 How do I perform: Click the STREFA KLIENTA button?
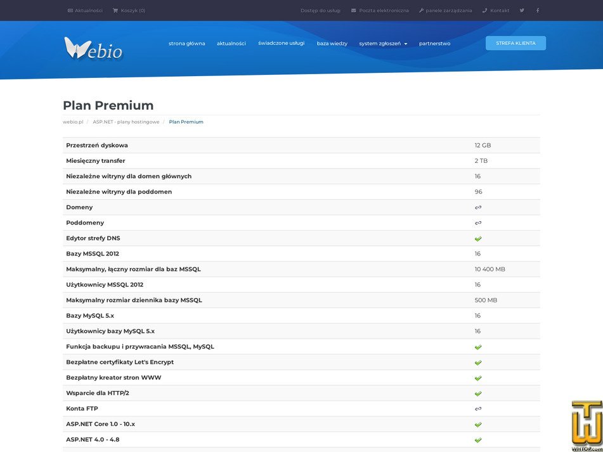click(515, 43)
